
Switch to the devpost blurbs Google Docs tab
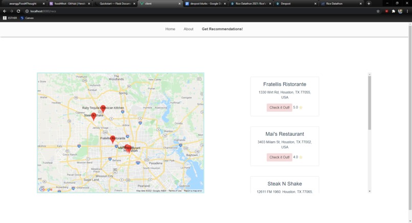tap(205, 4)
